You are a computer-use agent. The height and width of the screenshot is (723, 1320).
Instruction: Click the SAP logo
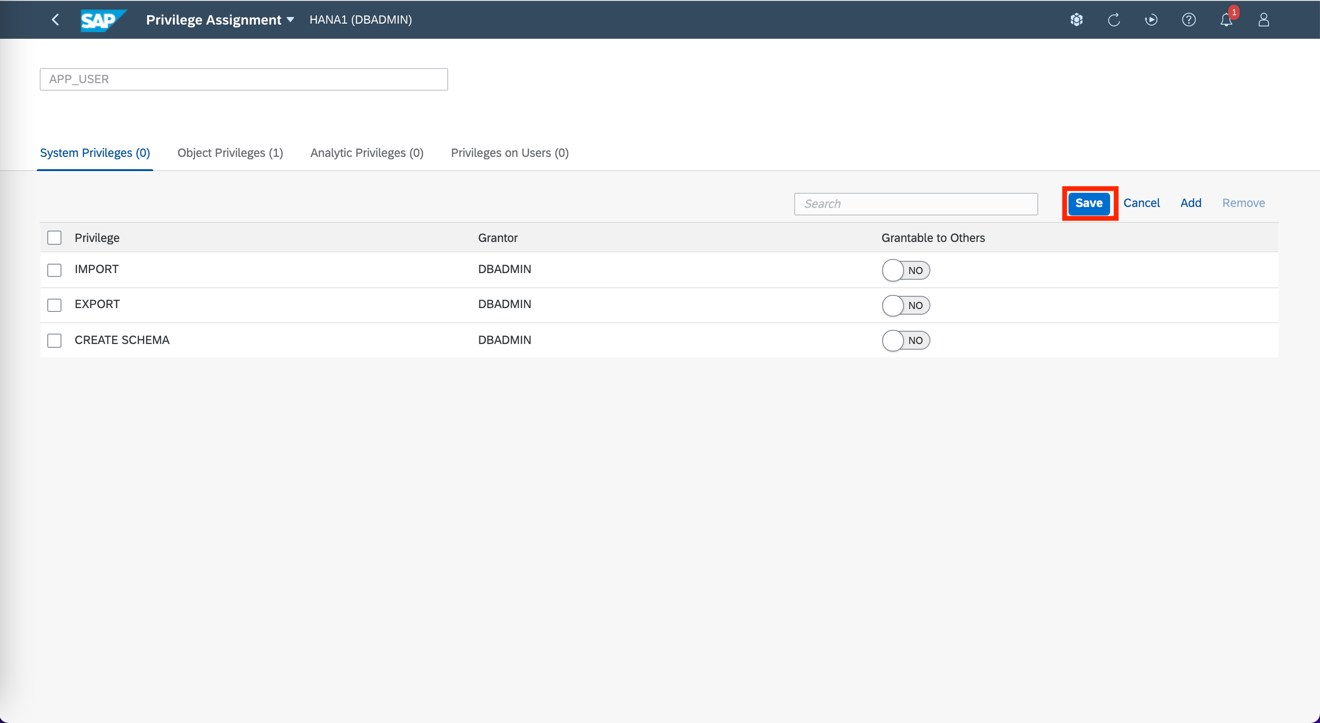click(x=103, y=20)
